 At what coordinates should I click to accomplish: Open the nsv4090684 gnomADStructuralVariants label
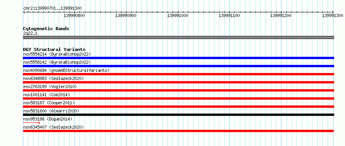[x=66, y=70]
